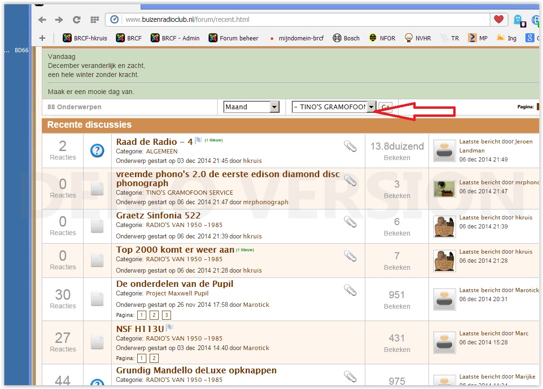543x389 pixels.
Task: Reload the page with refresh icon
Action: [76, 19]
